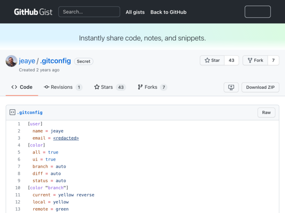Star this gist with the Star button

(212, 60)
